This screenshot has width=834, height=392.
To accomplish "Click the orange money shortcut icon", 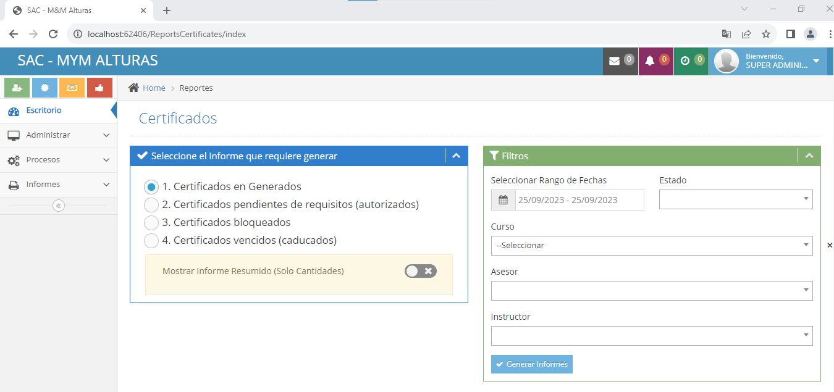I will click(72, 88).
